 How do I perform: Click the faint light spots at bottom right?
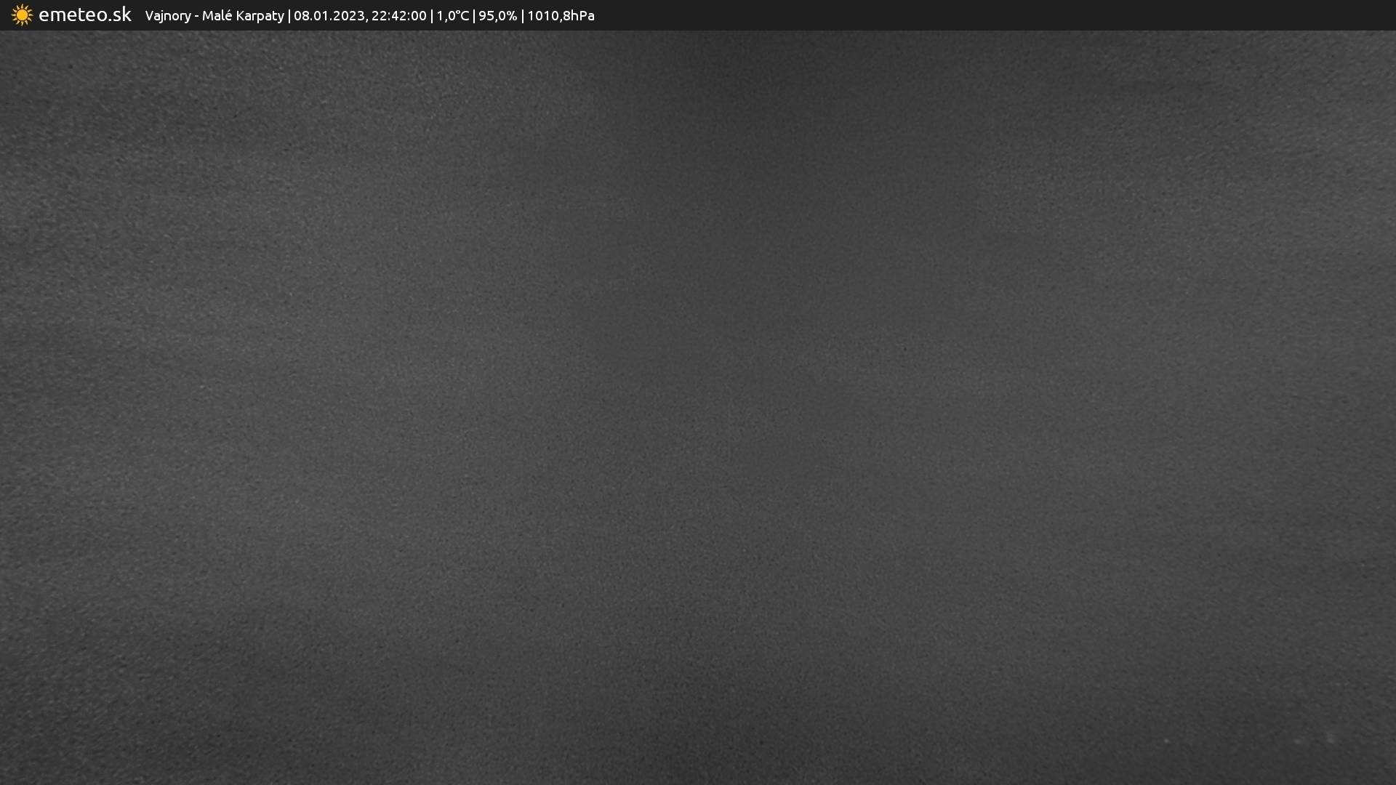tap(1329, 738)
